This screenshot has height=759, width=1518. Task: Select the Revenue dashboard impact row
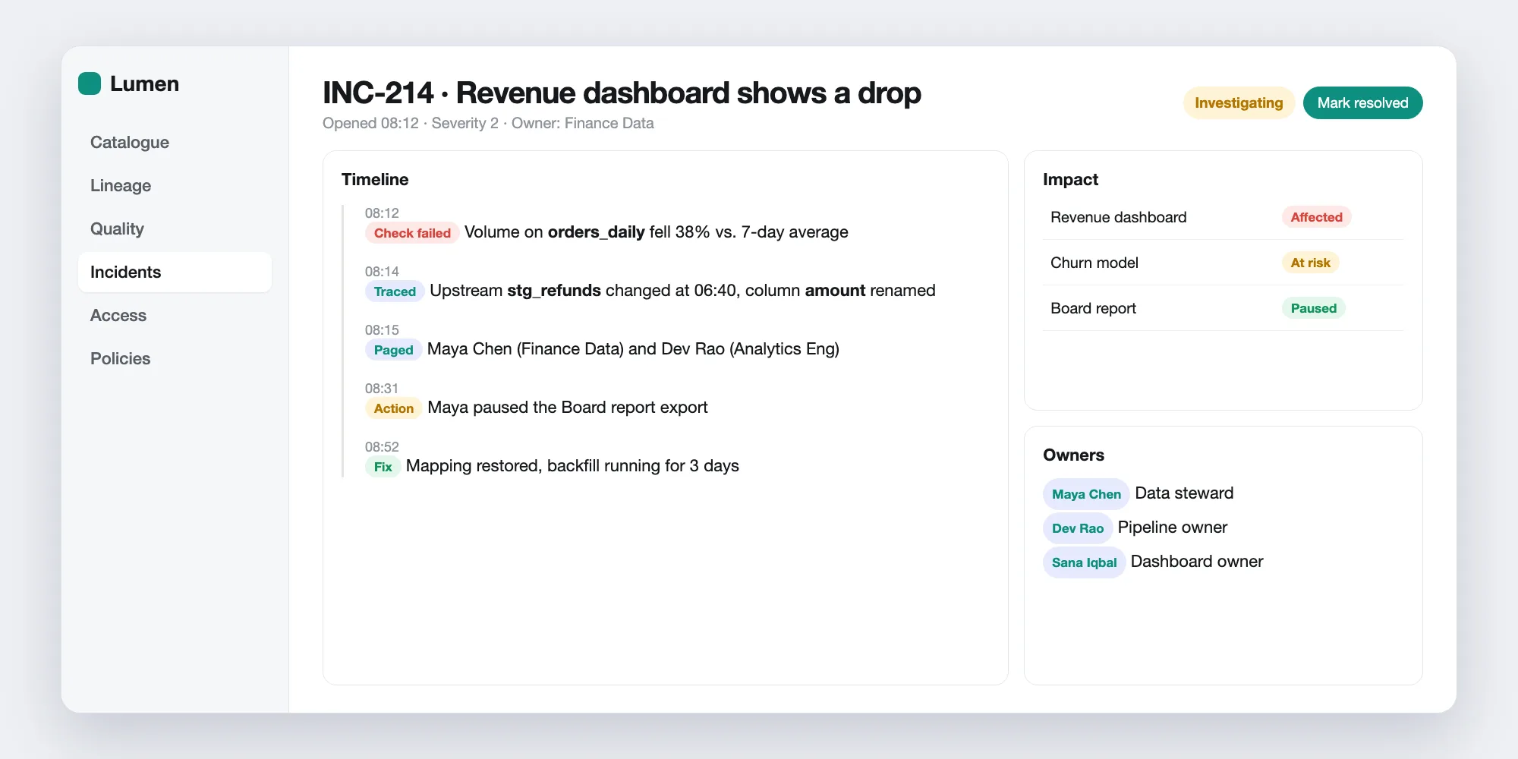[1223, 217]
